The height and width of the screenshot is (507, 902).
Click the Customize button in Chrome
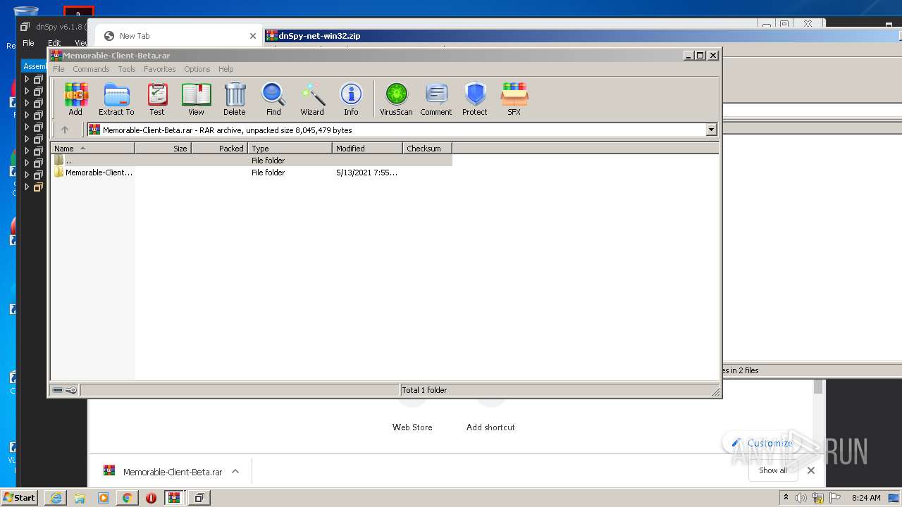click(762, 443)
